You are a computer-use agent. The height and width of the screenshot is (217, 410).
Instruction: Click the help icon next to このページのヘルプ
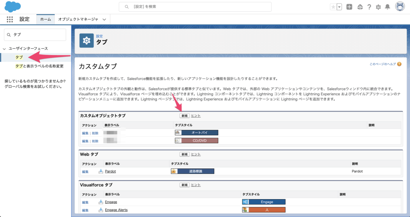[399, 64]
